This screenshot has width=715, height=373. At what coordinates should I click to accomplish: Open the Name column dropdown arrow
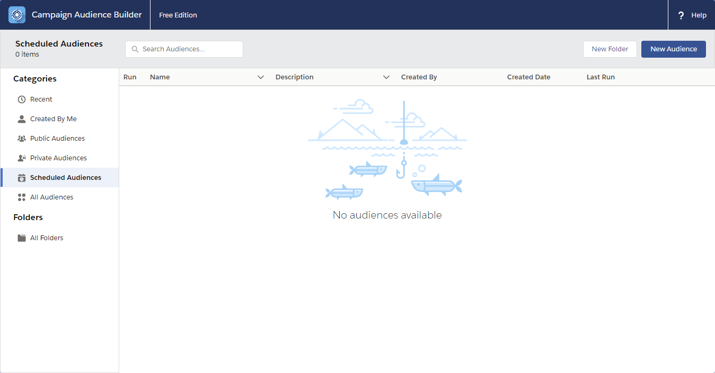click(x=260, y=77)
